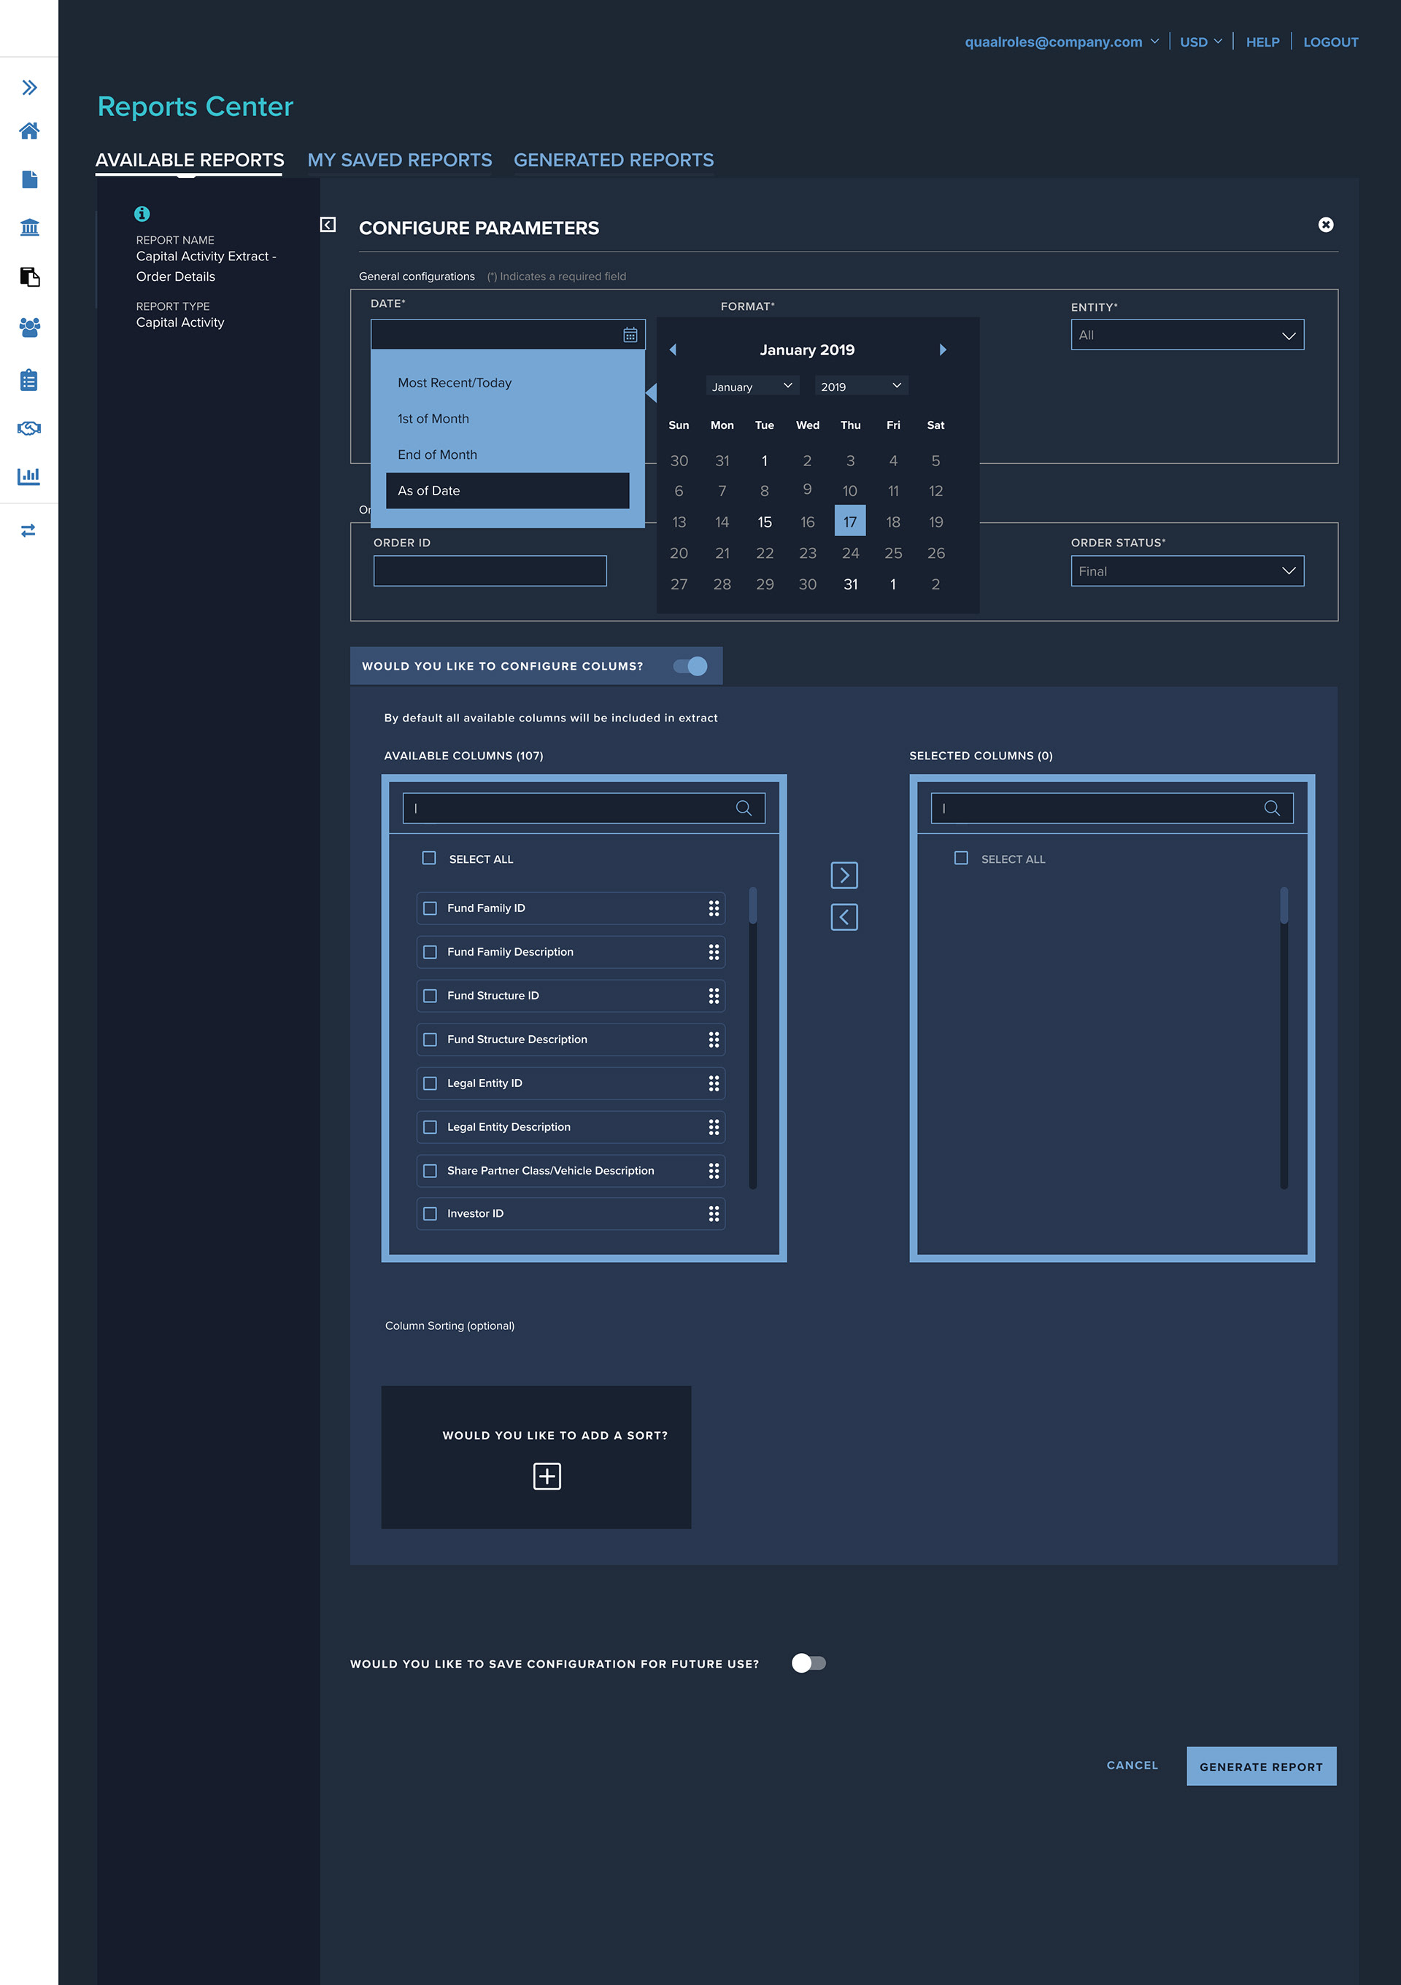Go to next month in calendar
This screenshot has width=1401, height=1985.
tap(943, 349)
